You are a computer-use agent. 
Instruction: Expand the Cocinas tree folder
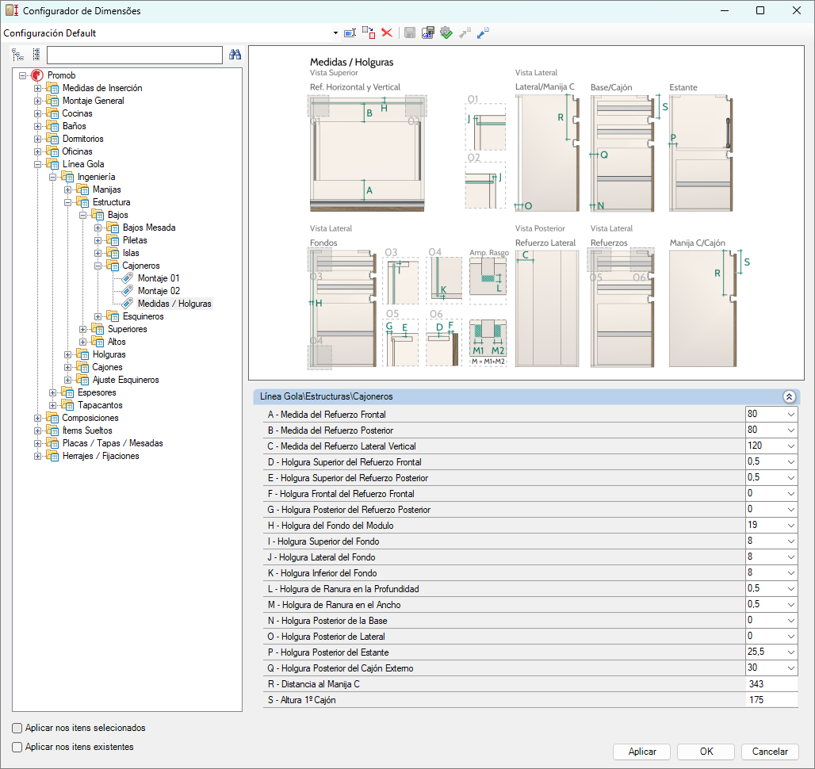[37, 113]
